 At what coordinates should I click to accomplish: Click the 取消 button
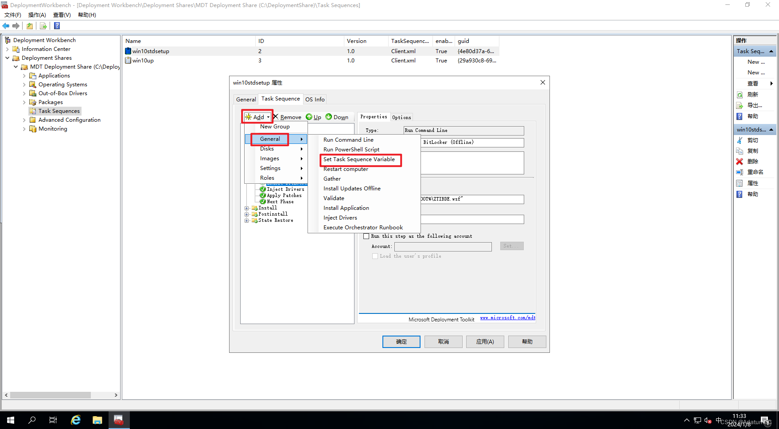[444, 342]
